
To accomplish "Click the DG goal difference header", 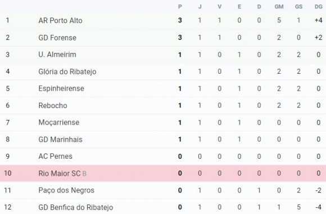I will click(319, 7).
